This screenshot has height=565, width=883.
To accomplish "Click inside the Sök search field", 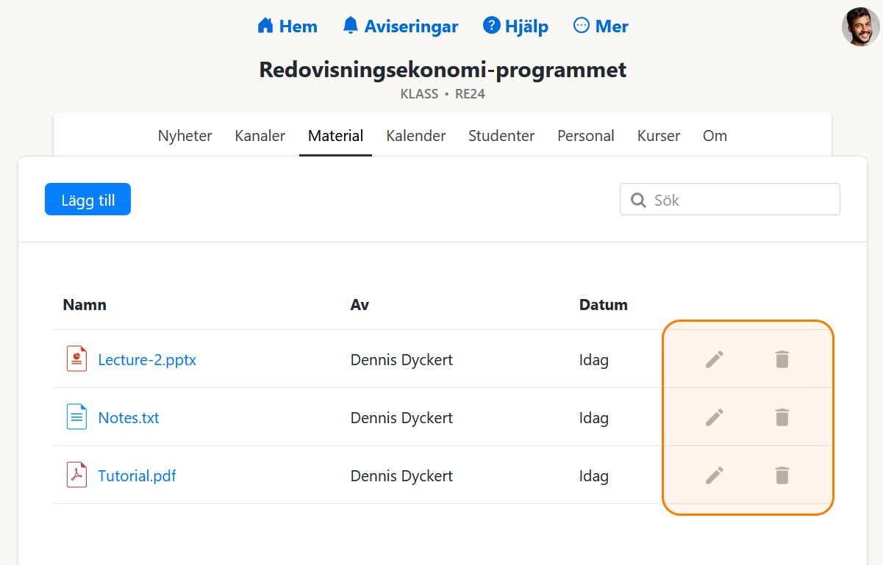I will coord(729,199).
